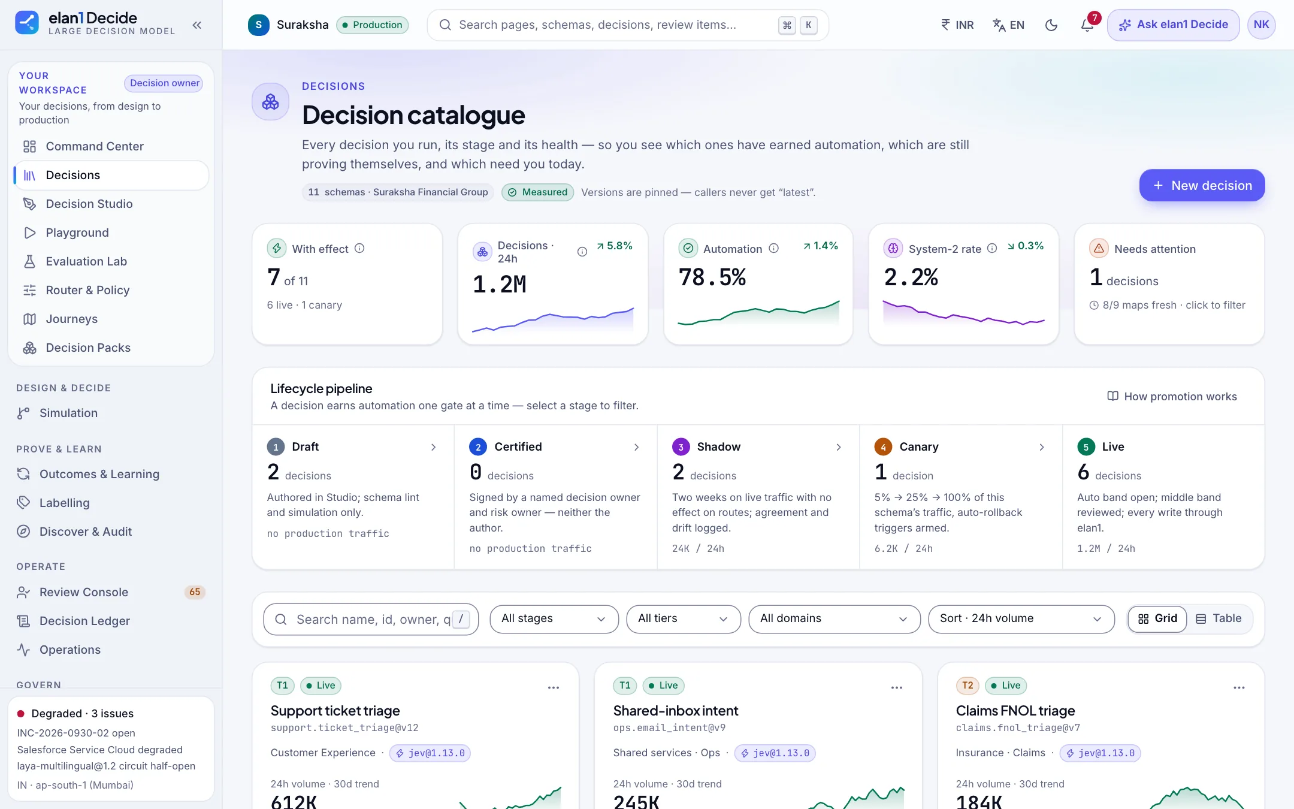Click the With effect info icon

[x=359, y=248]
